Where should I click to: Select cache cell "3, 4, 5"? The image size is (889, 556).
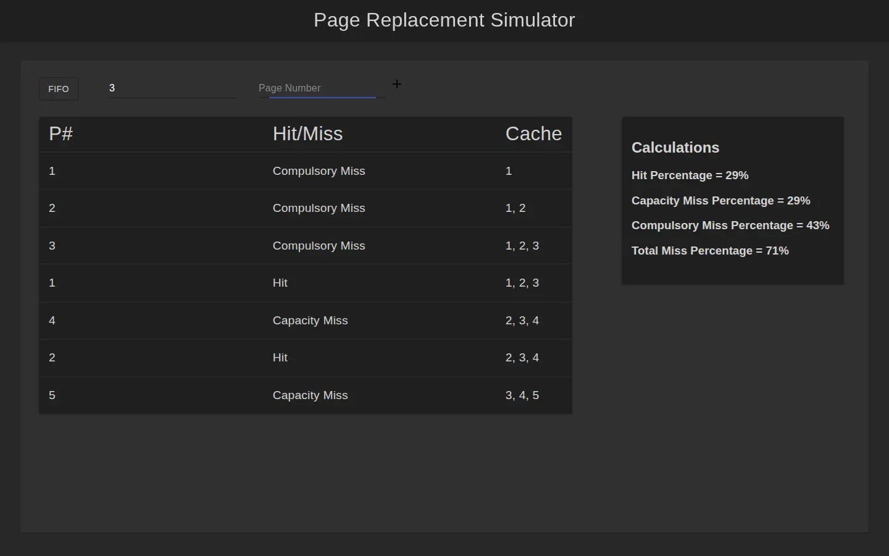(522, 395)
